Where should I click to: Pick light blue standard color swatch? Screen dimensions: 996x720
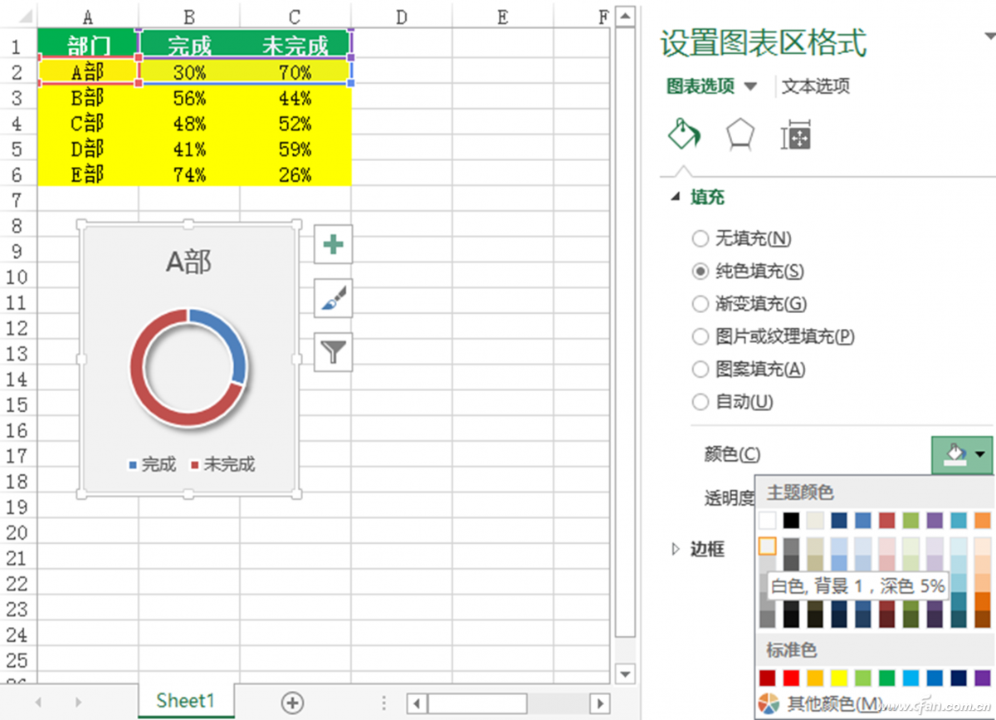click(911, 678)
